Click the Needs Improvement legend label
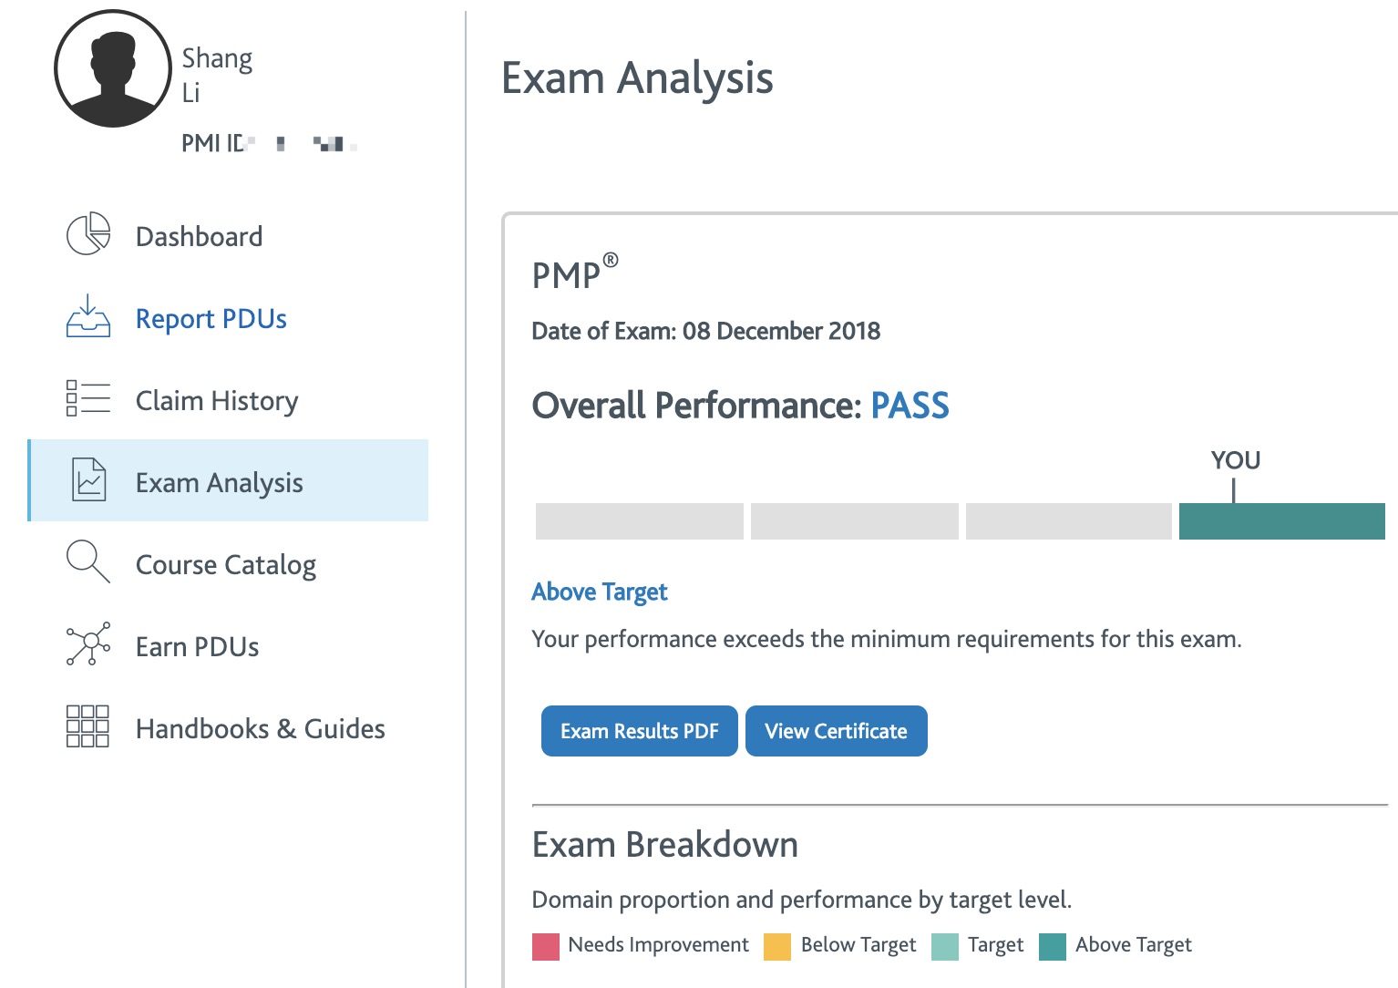The height and width of the screenshot is (988, 1398). click(659, 944)
